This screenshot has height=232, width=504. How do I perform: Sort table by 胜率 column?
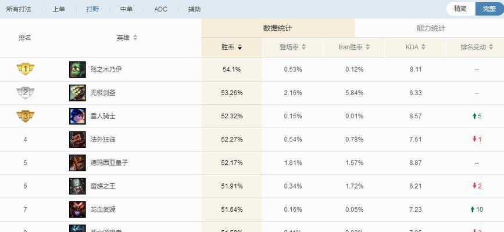231,47
